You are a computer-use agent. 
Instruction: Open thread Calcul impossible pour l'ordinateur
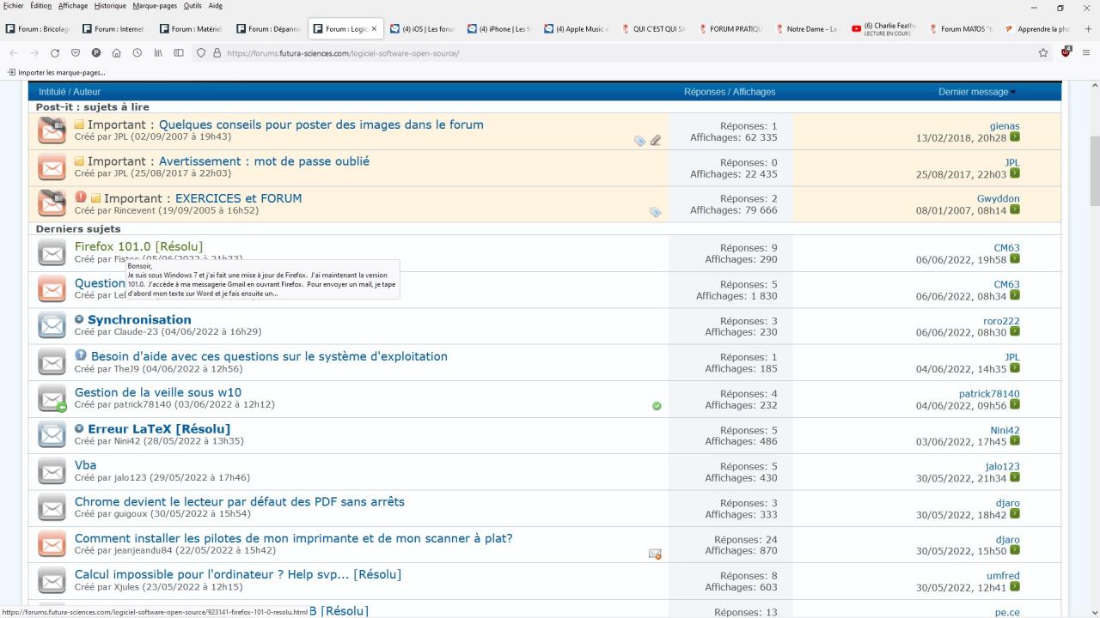click(238, 575)
